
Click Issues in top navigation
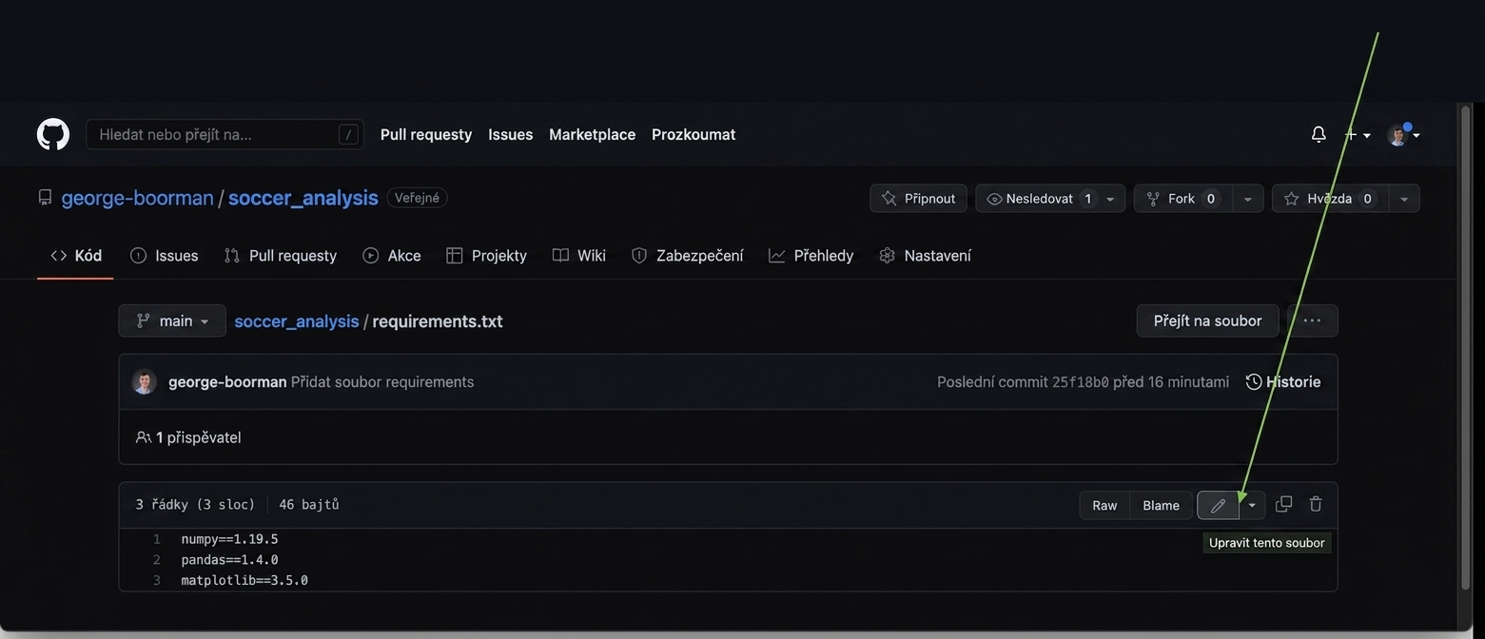pyautogui.click(x=511, y=134)
